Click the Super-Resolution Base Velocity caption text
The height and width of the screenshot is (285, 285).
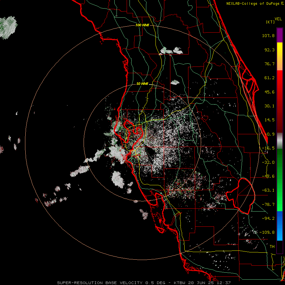(x=144, y=283)
